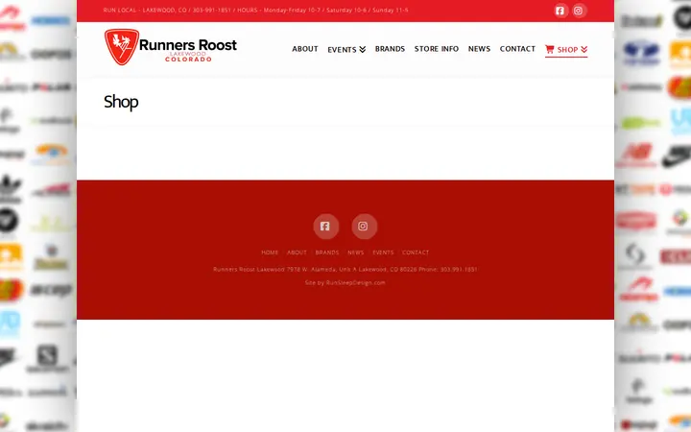Click the Shop page heading
This screenshot has height=432, width=691.
pyautogui.click(x=121, y=102)
